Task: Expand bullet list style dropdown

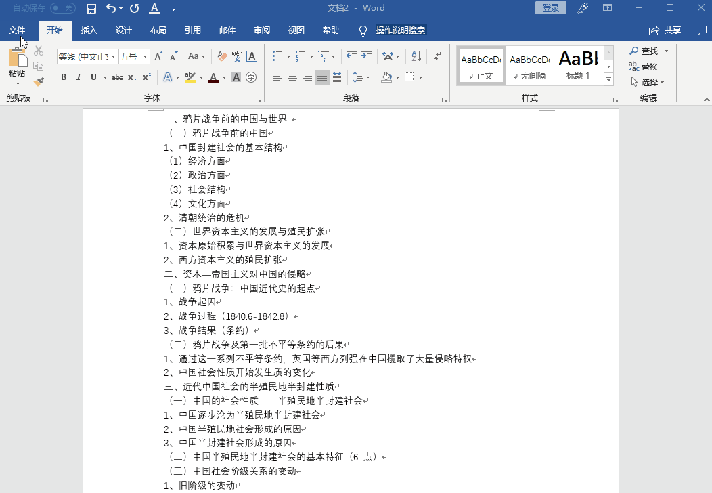Action: coord(288,57)
